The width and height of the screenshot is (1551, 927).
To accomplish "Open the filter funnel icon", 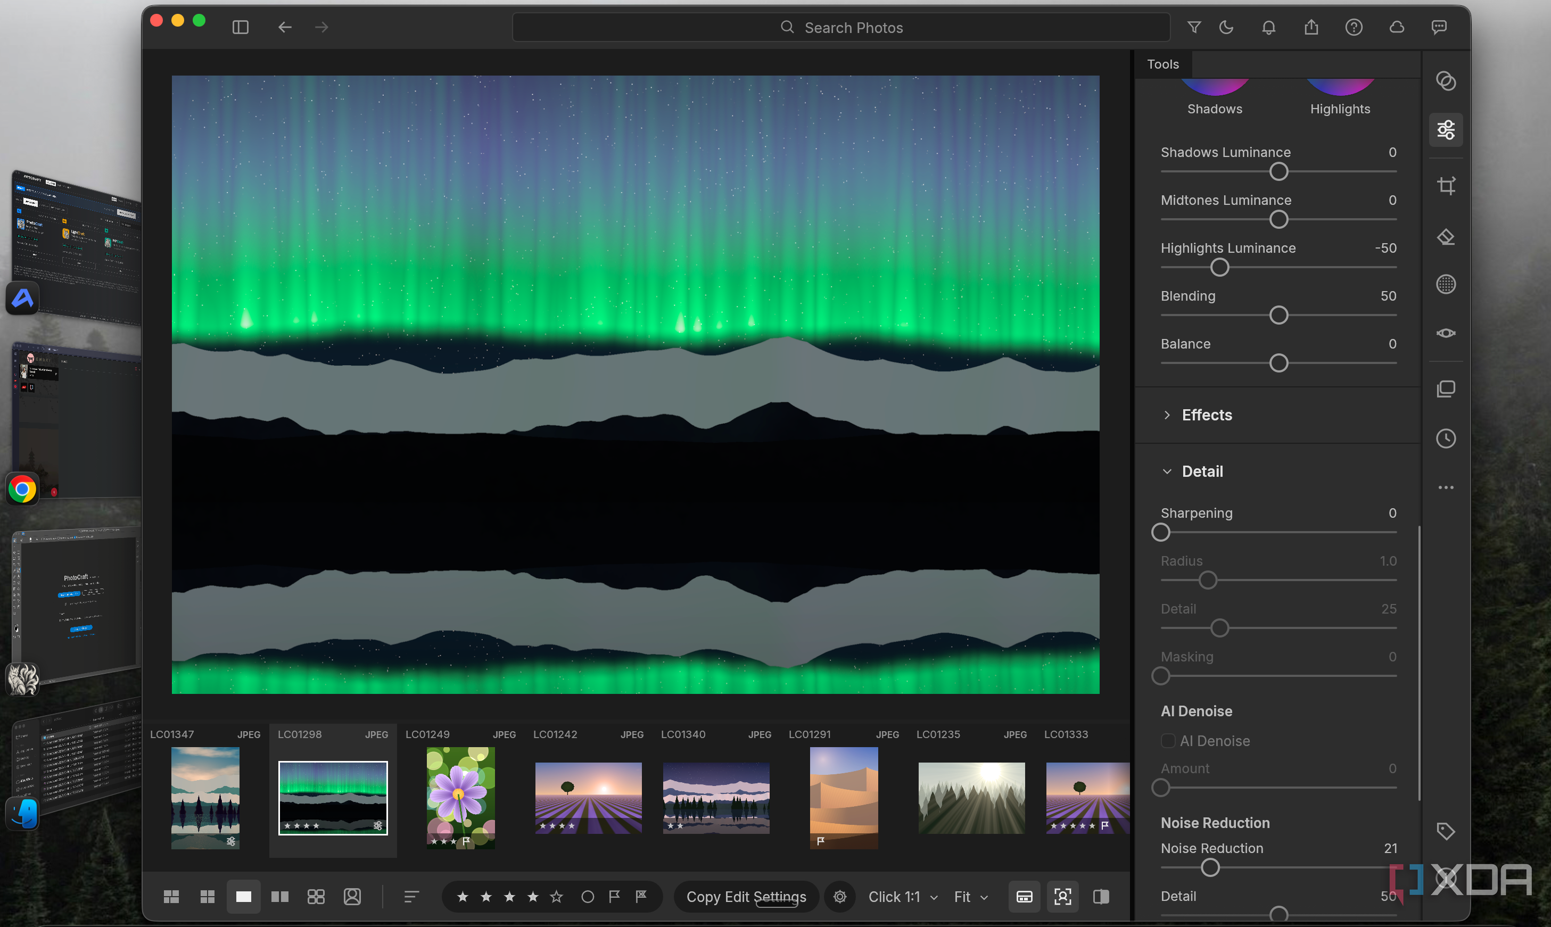I will pyautogui.click(x=1194, y=28).
